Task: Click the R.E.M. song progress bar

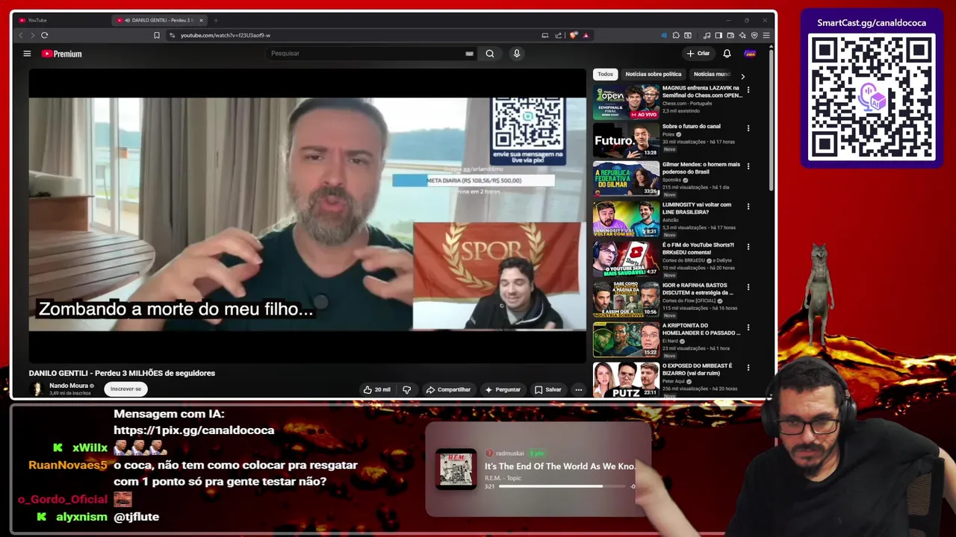Action: point(562,486)
